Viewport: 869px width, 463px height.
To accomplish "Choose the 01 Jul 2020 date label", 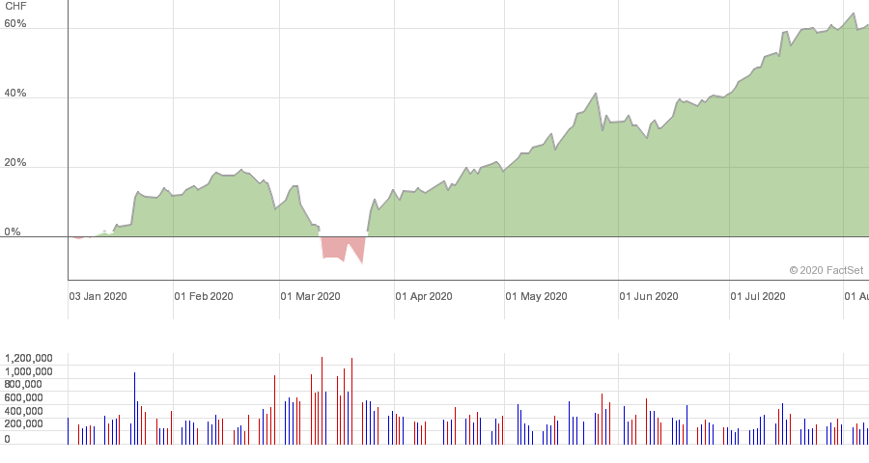I will pos(758,296).
